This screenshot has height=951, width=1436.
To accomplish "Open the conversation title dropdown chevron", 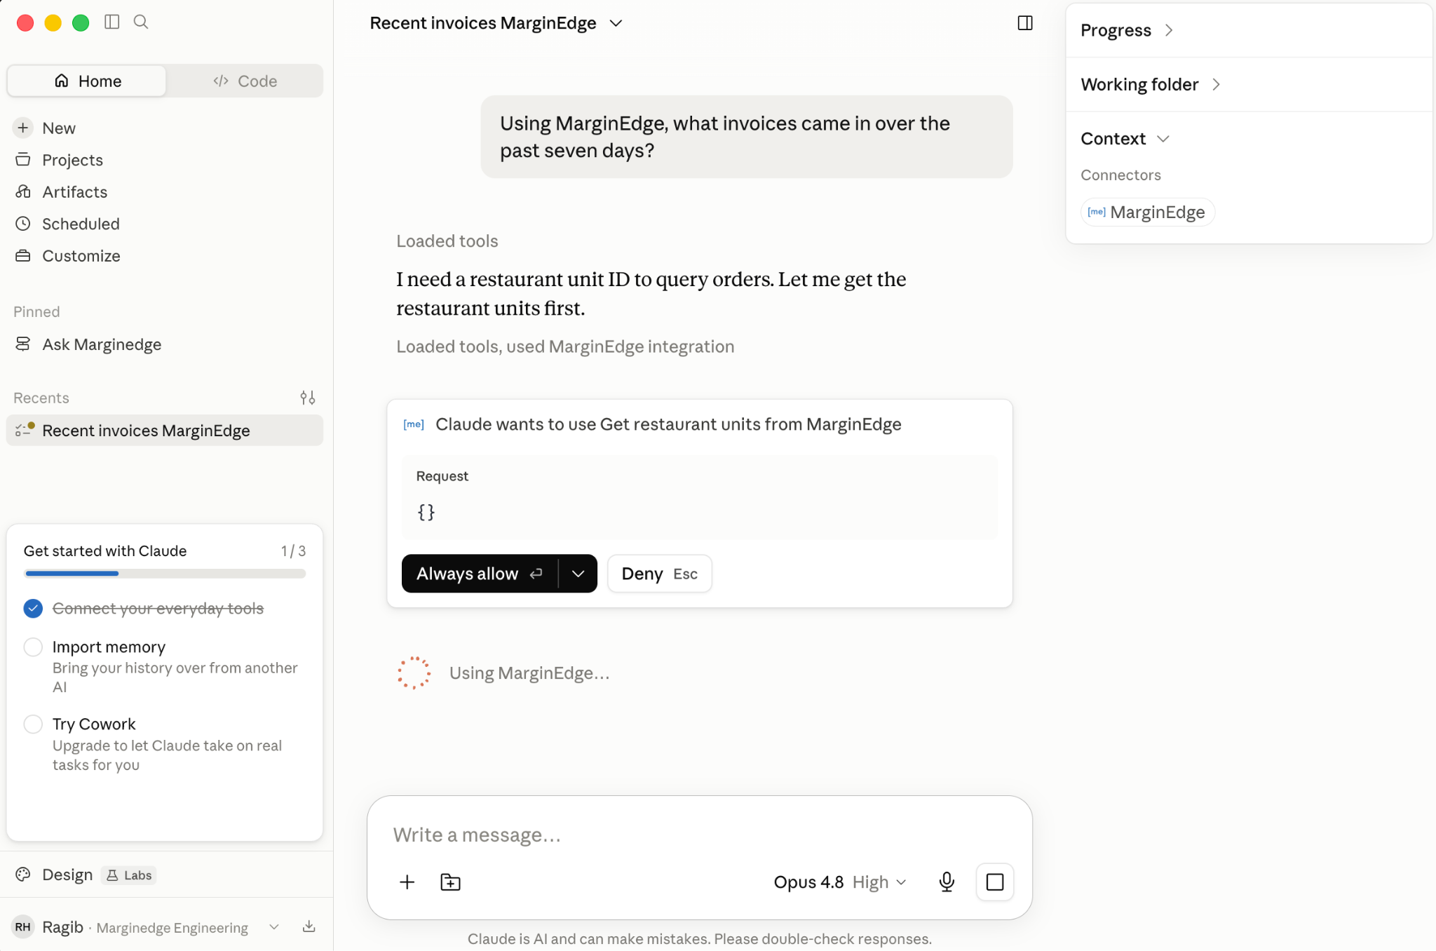I will click(x=616, y=23).
